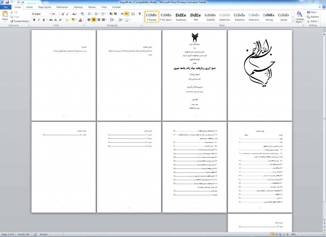Toggle center text alignment

94,20
